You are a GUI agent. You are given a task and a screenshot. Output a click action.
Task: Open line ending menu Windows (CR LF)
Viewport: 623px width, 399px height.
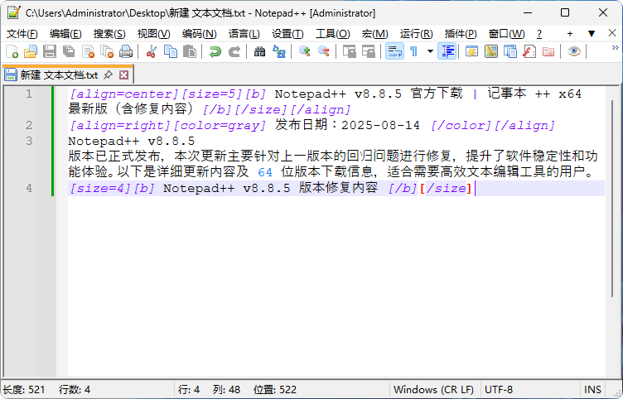tap(433, 389)
